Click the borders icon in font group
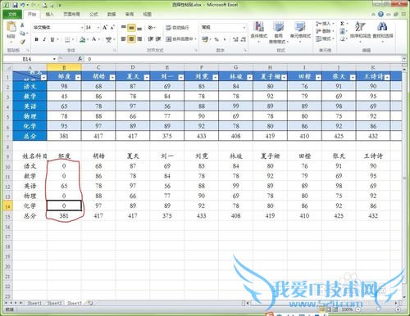The image size is (410, 316). click(67, 39)
